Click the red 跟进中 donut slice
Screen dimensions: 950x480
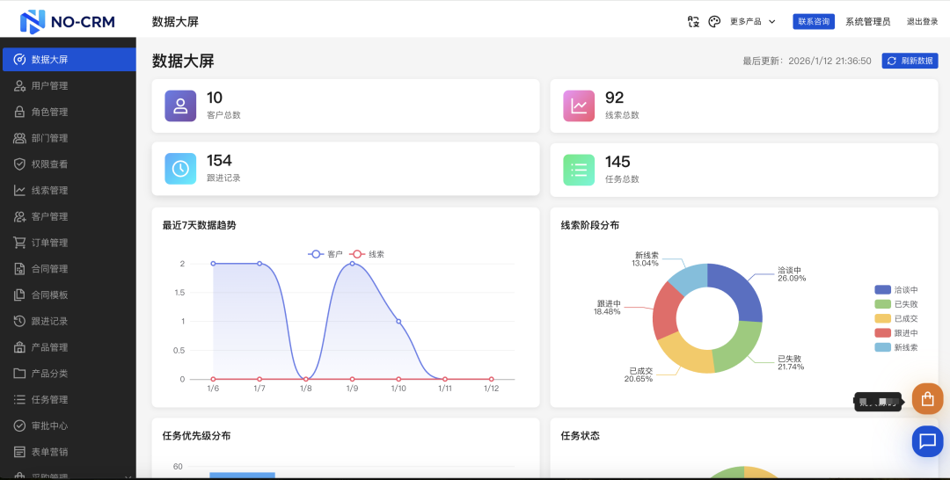pyautogui.click(x=667, y=311)
